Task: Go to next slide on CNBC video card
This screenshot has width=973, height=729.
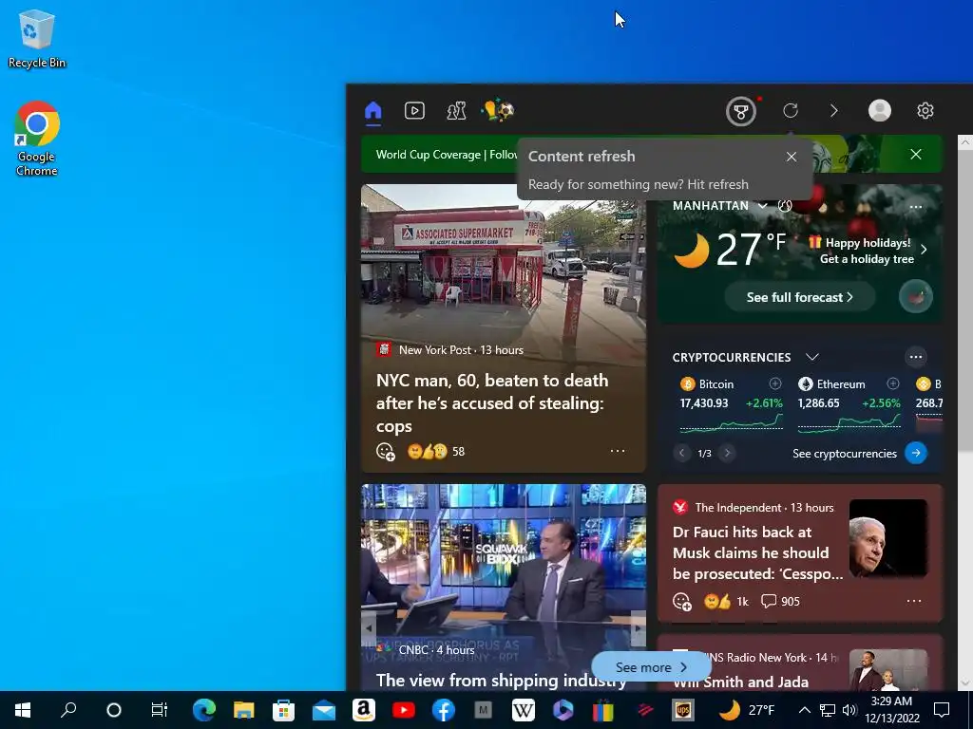Action: coord(638,628)
